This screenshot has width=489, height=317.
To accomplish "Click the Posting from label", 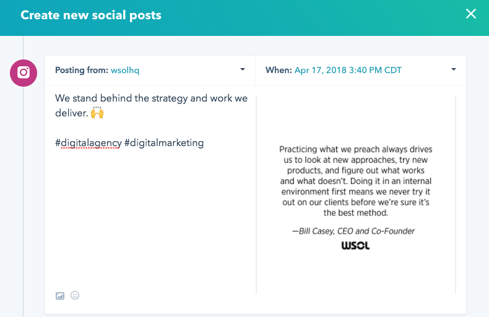I will (x=82, y=70).
